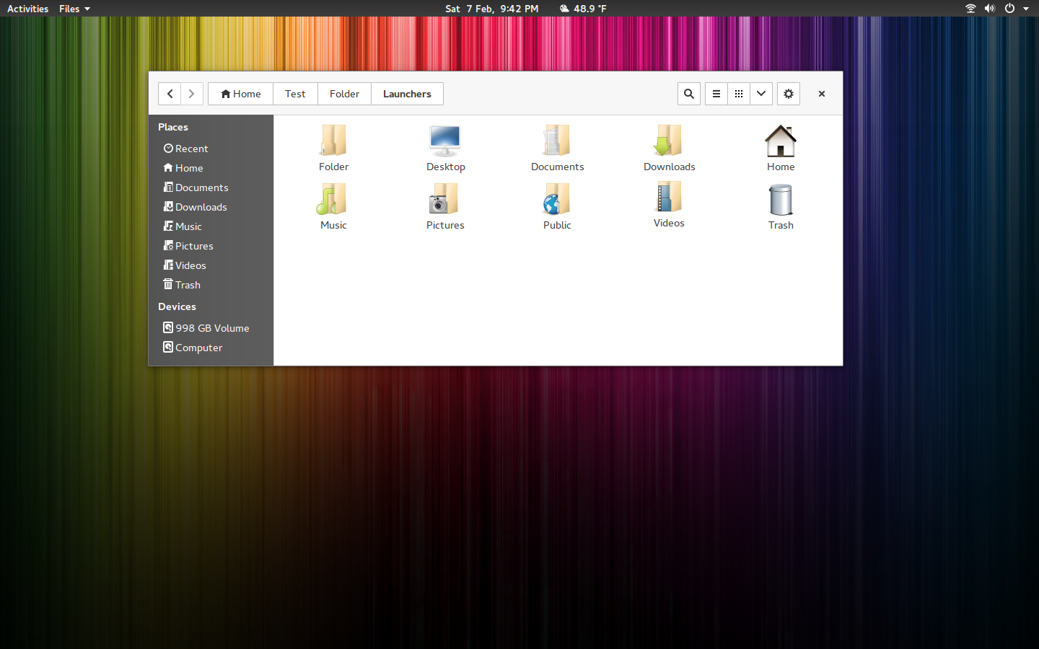Select the Folder launcher icon
This screenshot has height=649, width=1039.
[333, 141]
